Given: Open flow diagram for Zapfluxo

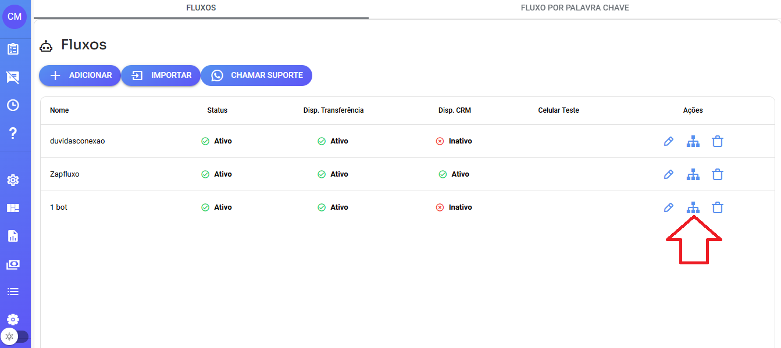Looking at the screenshot, I should [693, 174].
